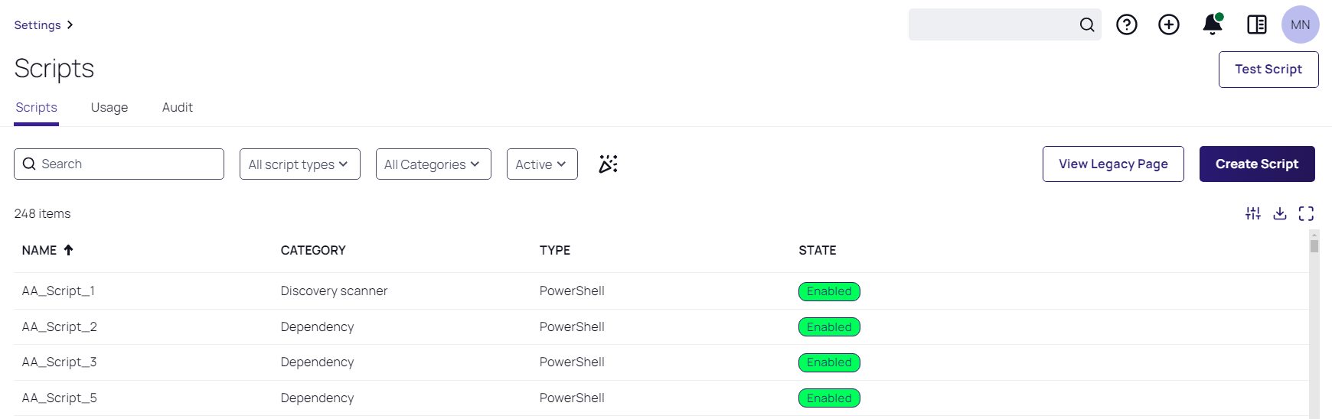Open the notifications bell icon
The height and width of the screenshot is (419, 1332).
pos(1213,24)
